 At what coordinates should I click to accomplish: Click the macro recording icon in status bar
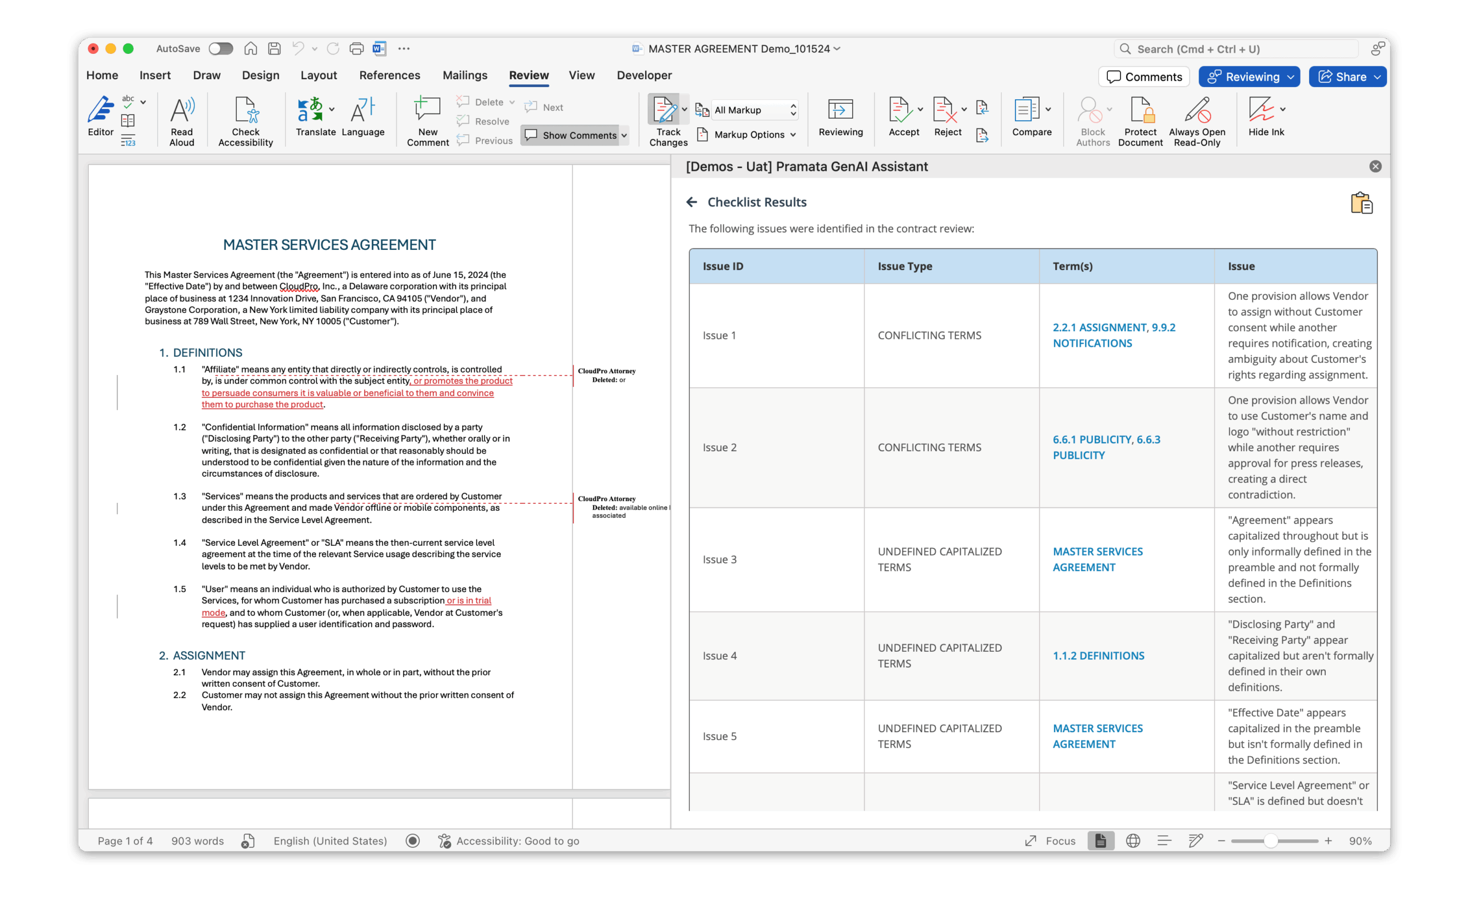click(413, 840)
